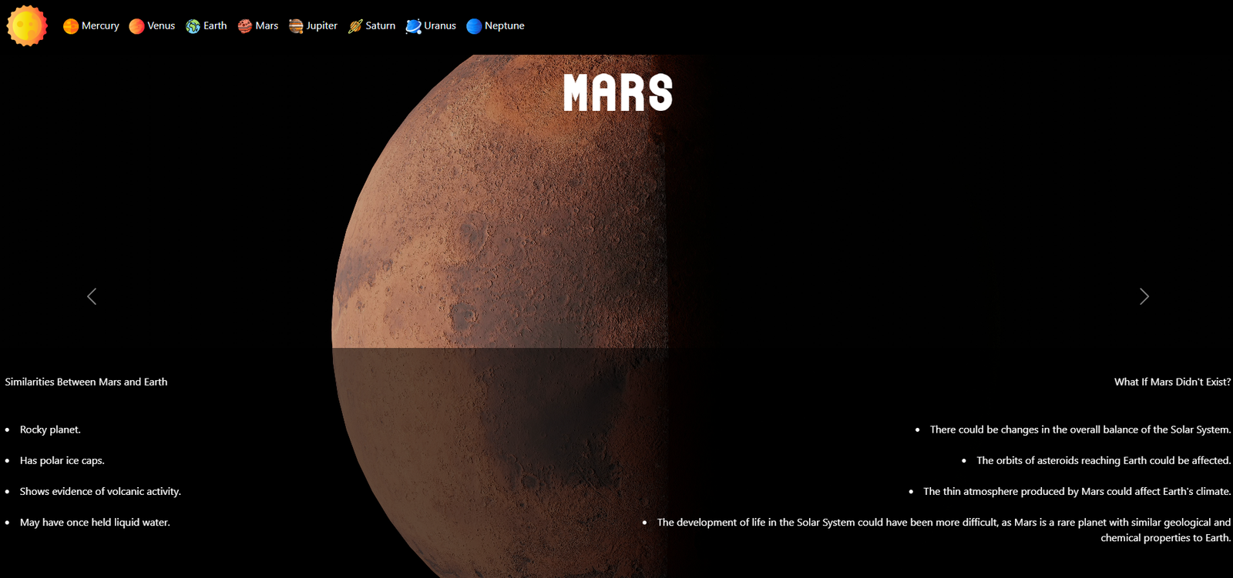
Task: Click the Earth globe icon
Action: 193,26
